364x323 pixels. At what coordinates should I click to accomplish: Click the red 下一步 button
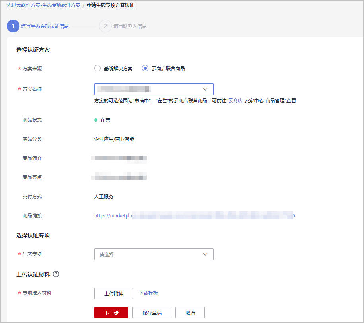(111, 313)
